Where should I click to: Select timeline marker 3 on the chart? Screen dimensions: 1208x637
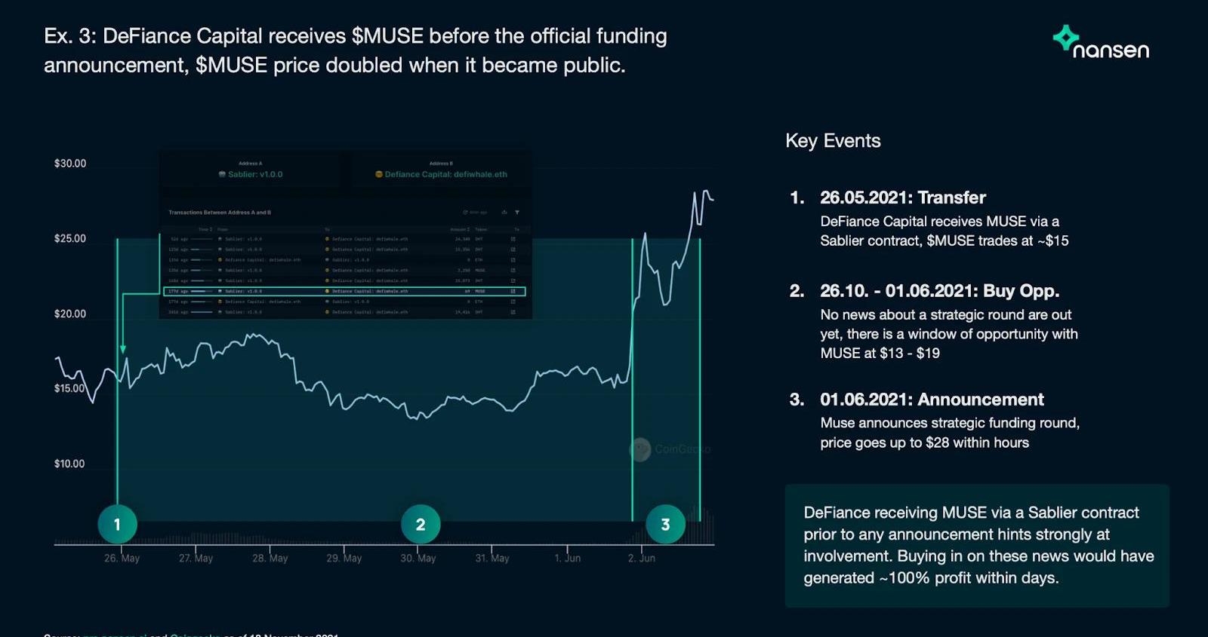(x=665, y=524)
